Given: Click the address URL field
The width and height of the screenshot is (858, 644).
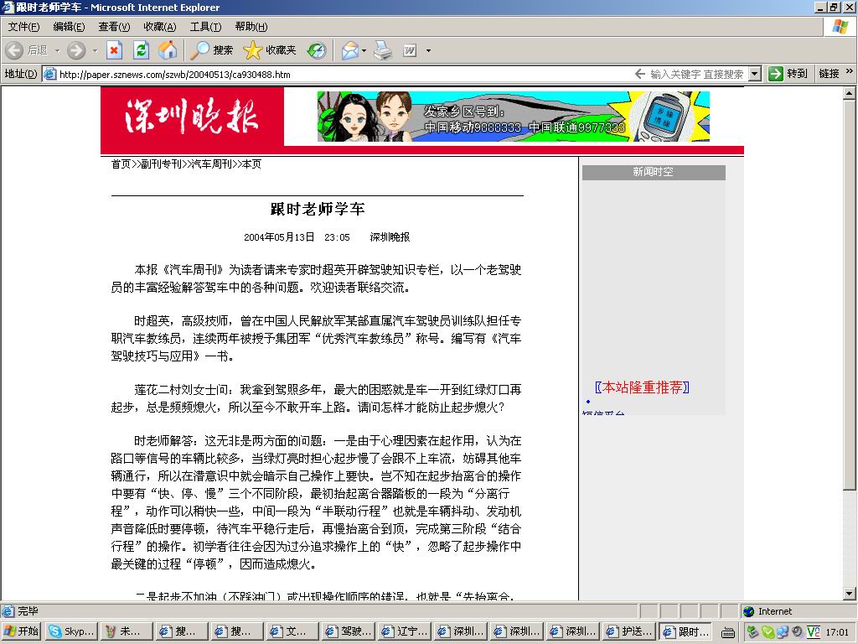Looking at the screenshot, I should coord(335,74).
